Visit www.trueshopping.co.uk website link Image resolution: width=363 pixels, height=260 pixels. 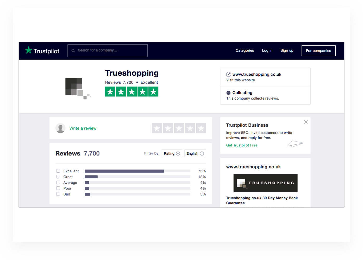coord(257,74)
